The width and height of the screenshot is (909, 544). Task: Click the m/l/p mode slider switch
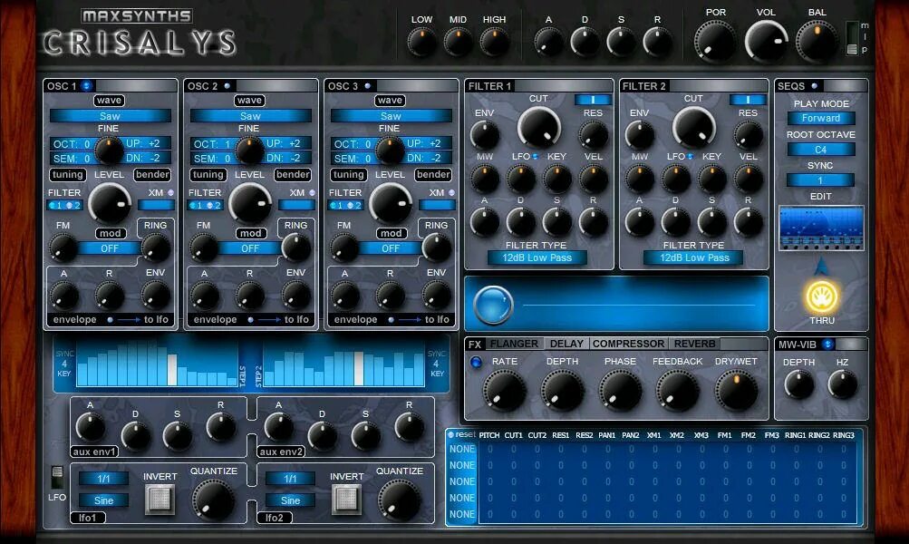(852, 38)
